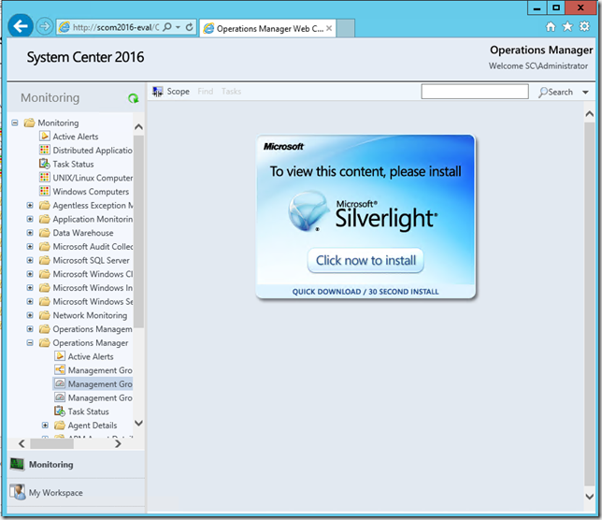
Task: Expand the Microsoft Windows Cl folder
Action: (x=30, y=274)
